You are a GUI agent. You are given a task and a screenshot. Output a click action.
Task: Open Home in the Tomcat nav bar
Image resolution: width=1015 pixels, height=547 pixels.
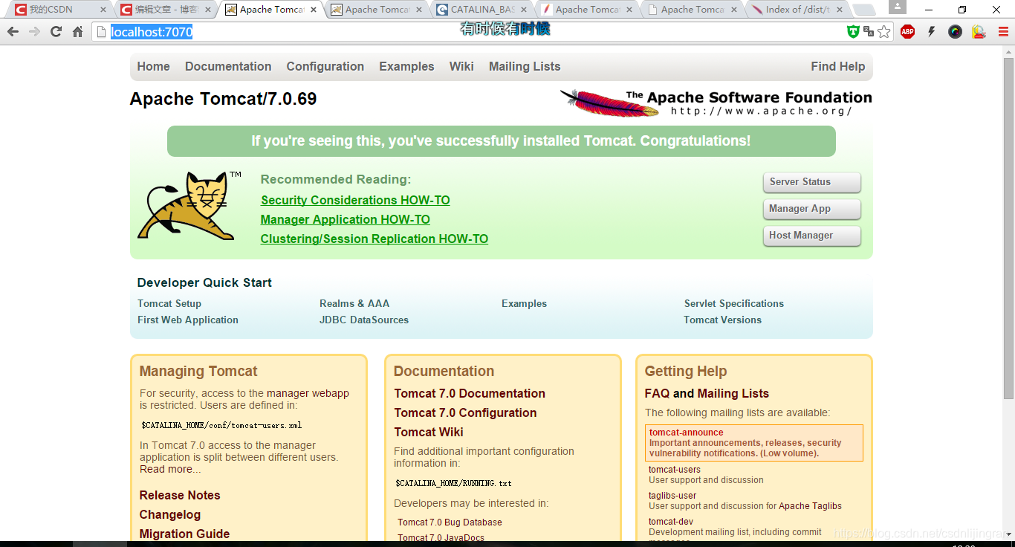point(154,66)
